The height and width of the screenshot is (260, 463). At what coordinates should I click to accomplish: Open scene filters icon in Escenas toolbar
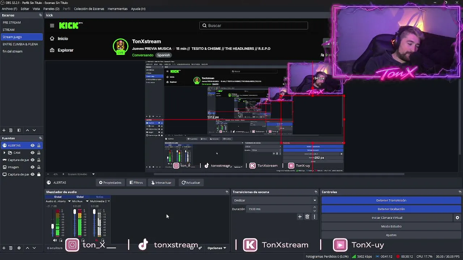click(x=19, y=130)
